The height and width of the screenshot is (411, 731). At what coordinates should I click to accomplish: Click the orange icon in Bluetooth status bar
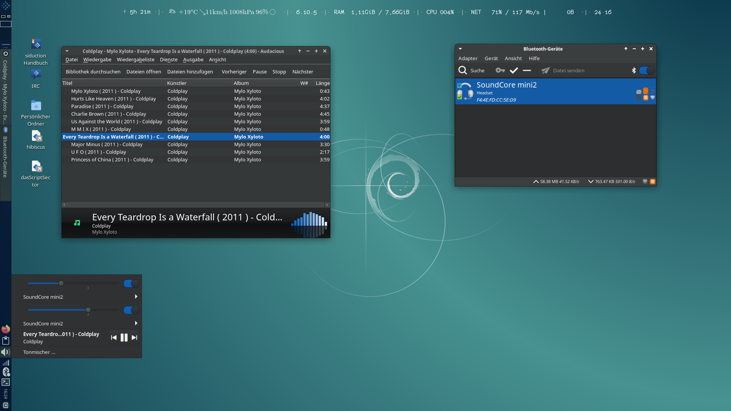653,182
